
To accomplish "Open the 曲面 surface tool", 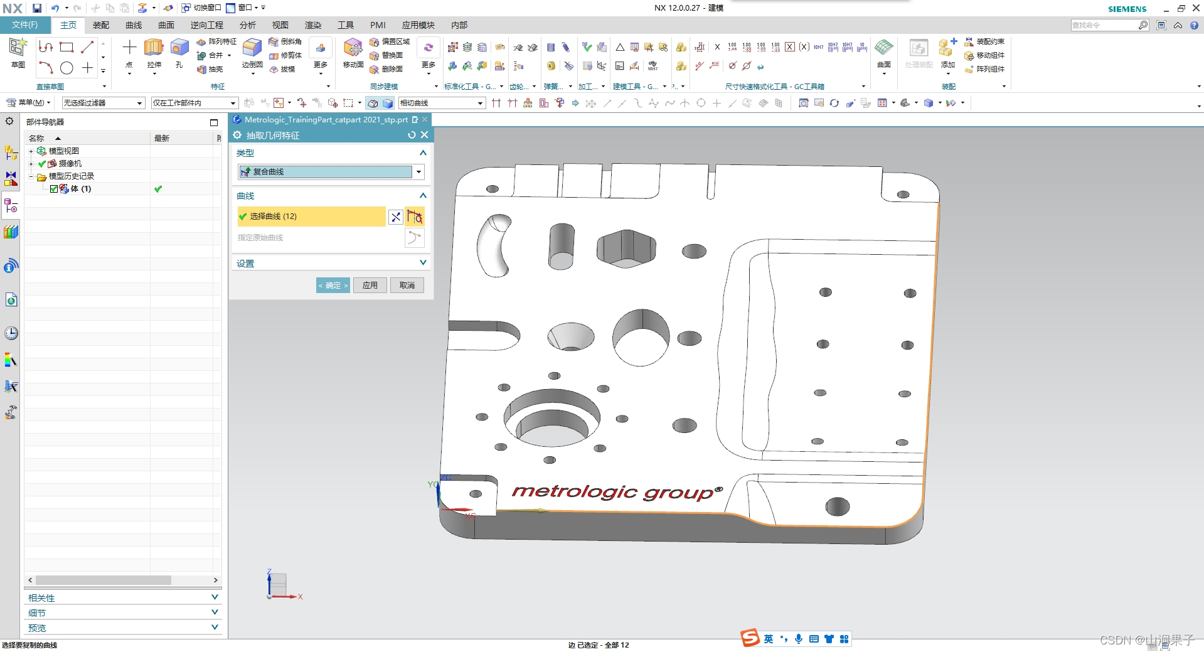I will coord(884,53).
